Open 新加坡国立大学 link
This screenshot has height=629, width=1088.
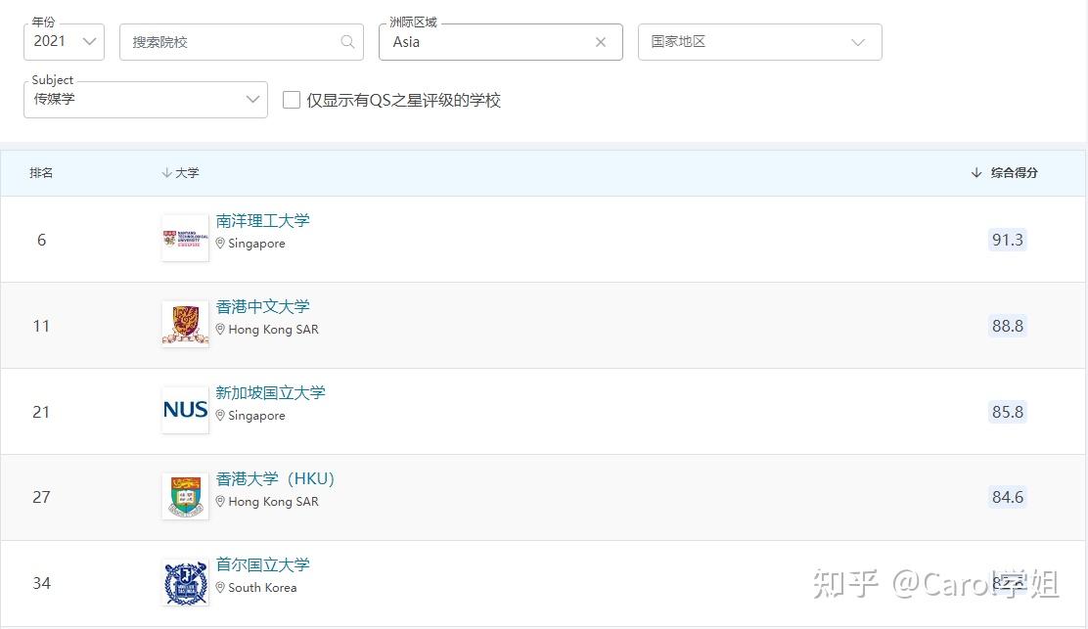click(271, 392)
